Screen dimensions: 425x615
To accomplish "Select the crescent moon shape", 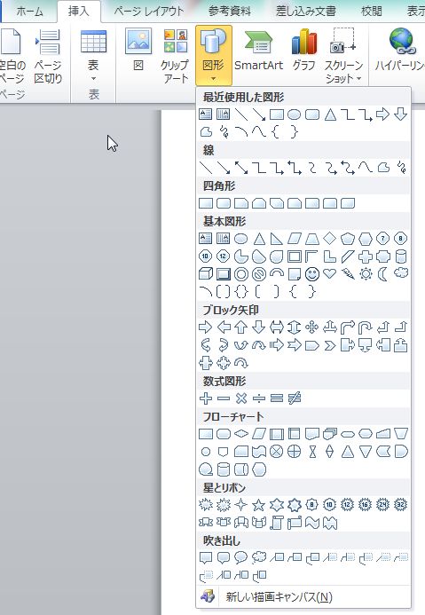I will tap(382, 273).
